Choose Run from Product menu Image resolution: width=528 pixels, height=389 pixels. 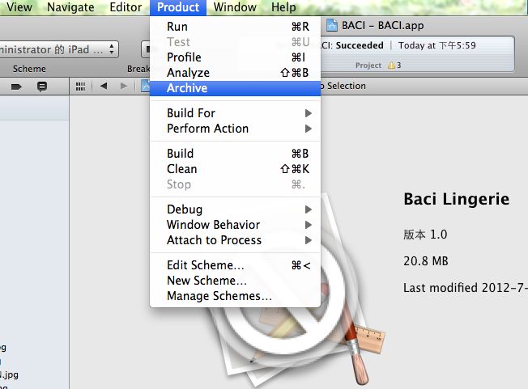click(235, 27)
